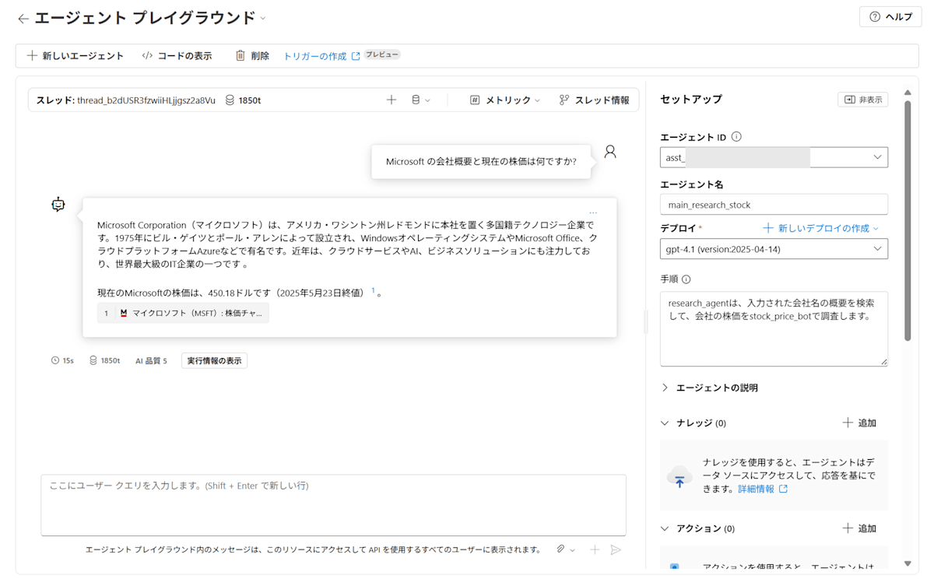Click the 1850t token count below response
The image size is (934, 579).
pyautogui.click(x=104, y=360)
